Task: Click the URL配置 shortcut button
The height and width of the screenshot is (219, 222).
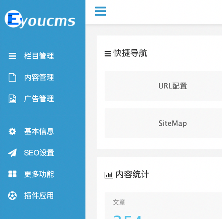Action: [172, 86]
